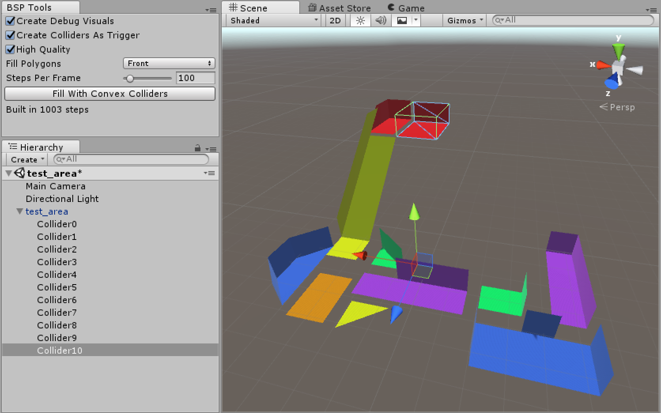Open Fill Polygons Front dropdown
661x413 pixels.
(x=169, y=63)
